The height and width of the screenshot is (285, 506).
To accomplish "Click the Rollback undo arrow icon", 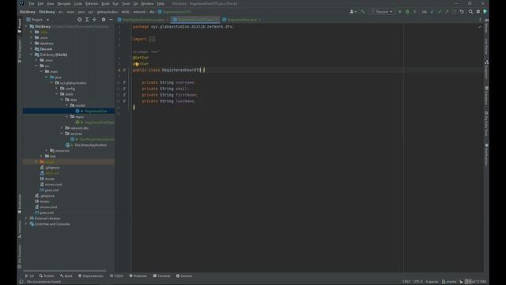I will pos(462,12).
